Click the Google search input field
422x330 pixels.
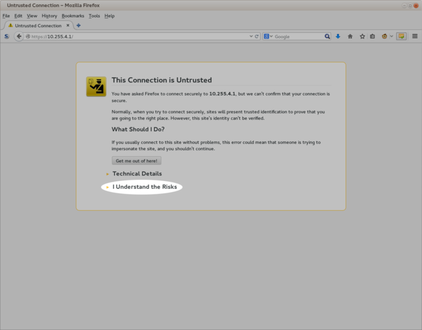click(298, 37)
